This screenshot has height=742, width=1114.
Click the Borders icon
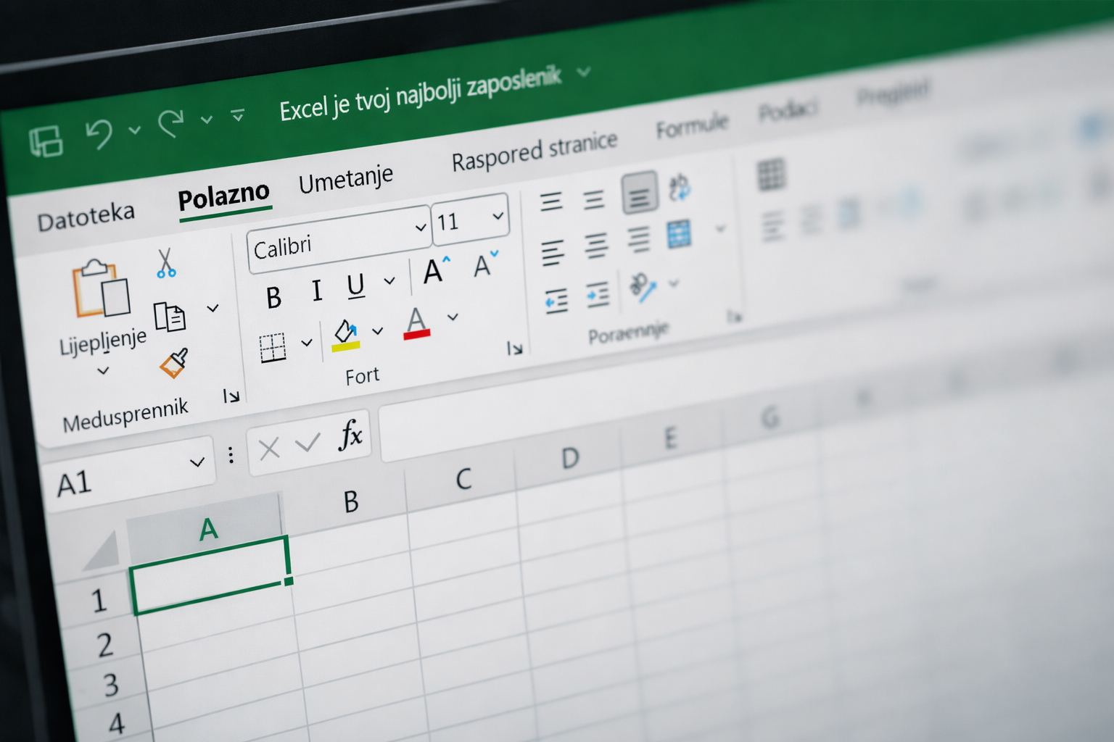273,348
